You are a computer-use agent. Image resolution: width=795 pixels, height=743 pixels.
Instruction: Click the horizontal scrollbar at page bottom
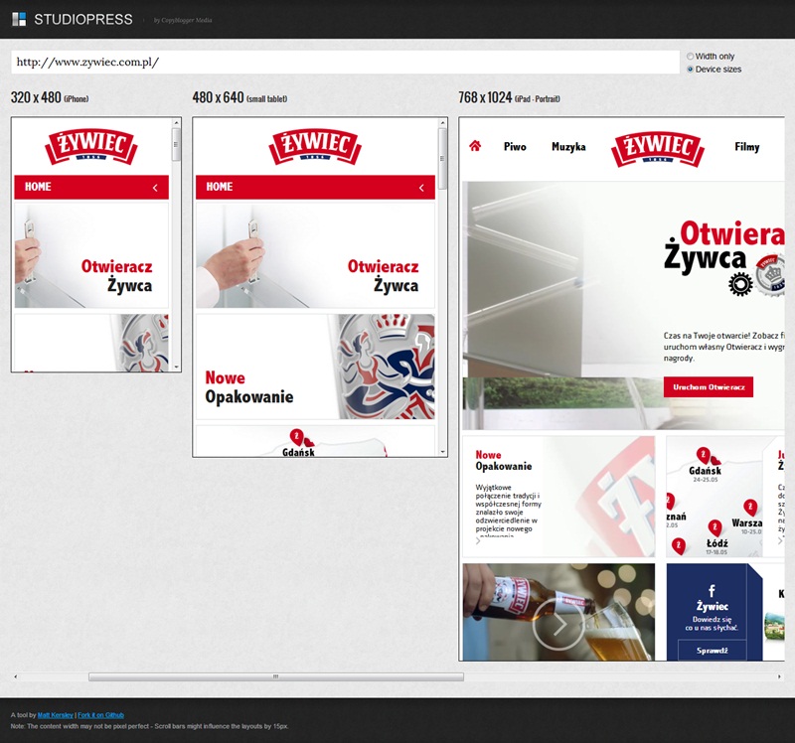pyautogui.click(x=275, y=676)
